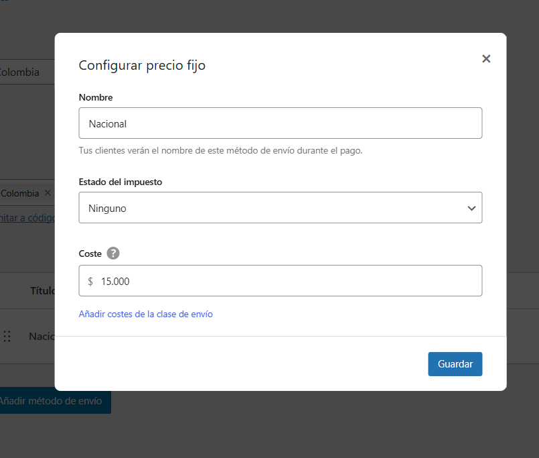
Task: Click the Añadir método de envío button
Action: point(52,401)
